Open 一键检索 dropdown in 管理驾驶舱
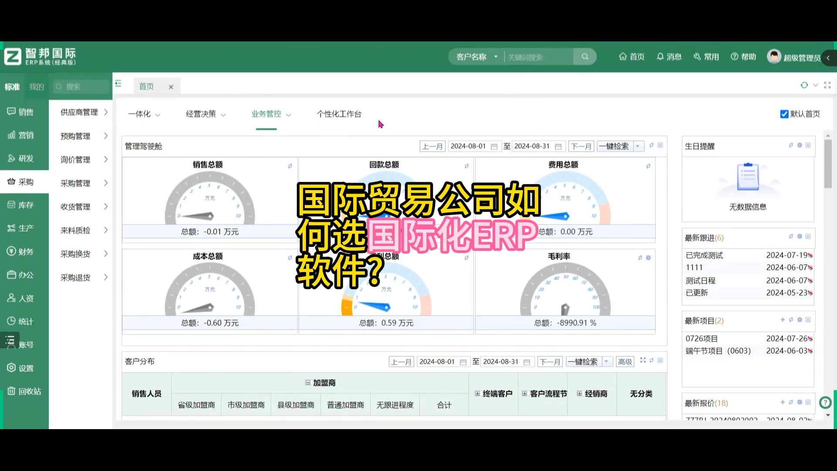This screenshot has width=837, height=471. point(638,146)
